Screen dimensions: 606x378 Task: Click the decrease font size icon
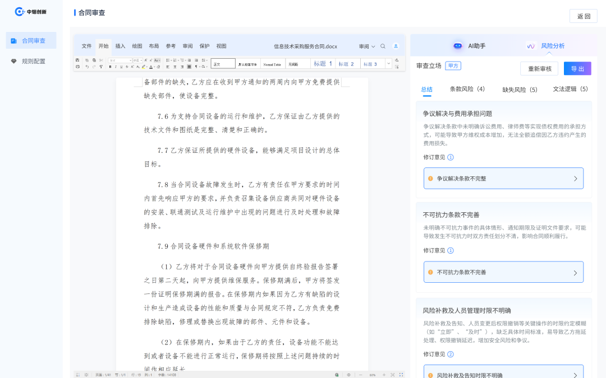pos(151,60)
